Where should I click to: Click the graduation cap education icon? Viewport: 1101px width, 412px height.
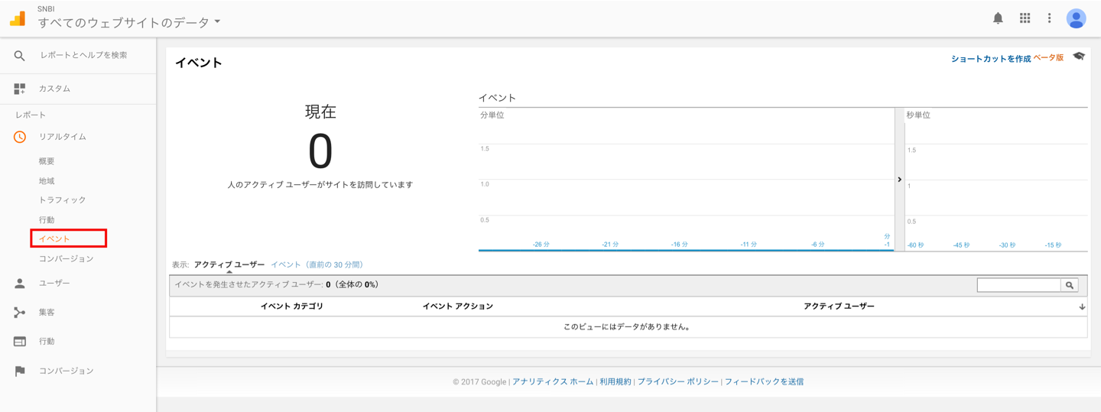click(1079, 57)
